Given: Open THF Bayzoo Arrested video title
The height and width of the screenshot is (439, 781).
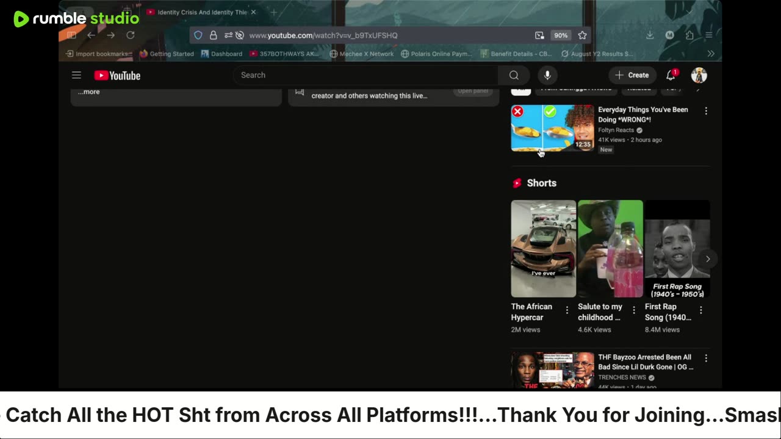Looking at the screenshot, I should coord(646,362).
